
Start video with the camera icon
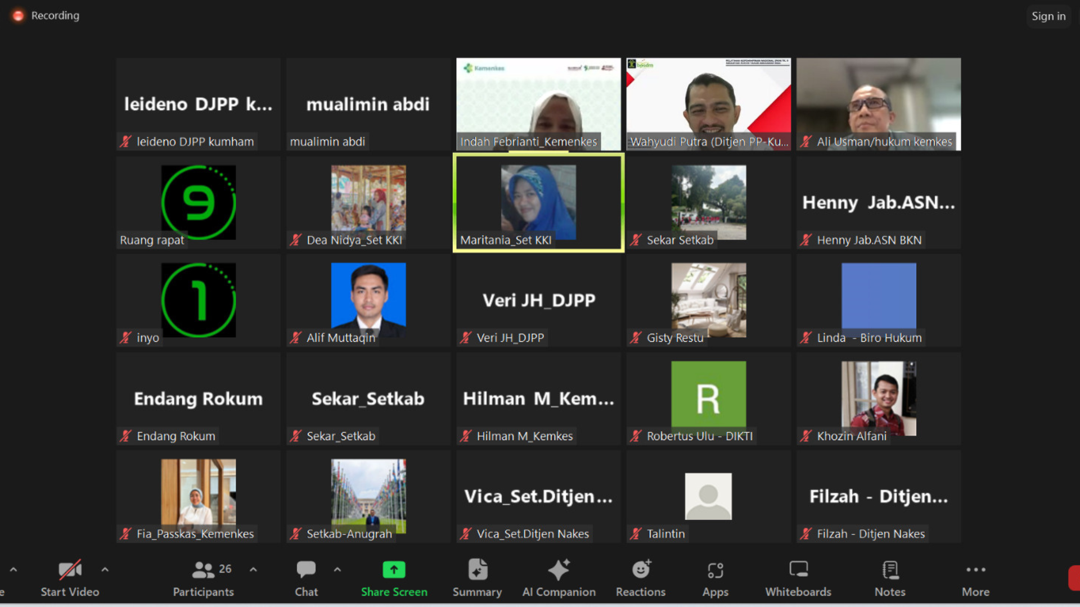point(70,570)
